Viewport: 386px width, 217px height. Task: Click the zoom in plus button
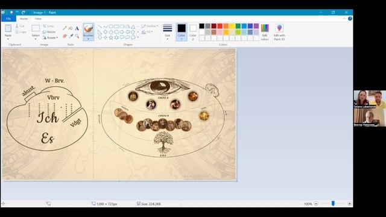click(349, 204)
